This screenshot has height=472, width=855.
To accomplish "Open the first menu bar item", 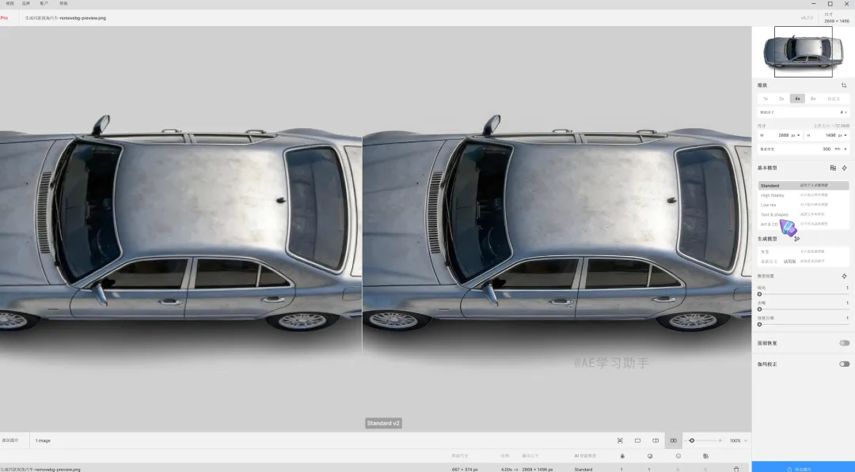I will click(9, 3).
